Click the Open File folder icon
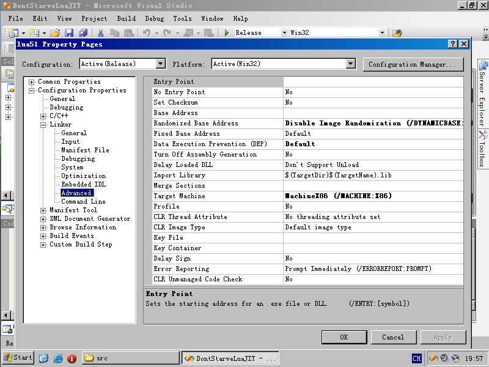This screenshot has height=367, width=489. point(55,32)
